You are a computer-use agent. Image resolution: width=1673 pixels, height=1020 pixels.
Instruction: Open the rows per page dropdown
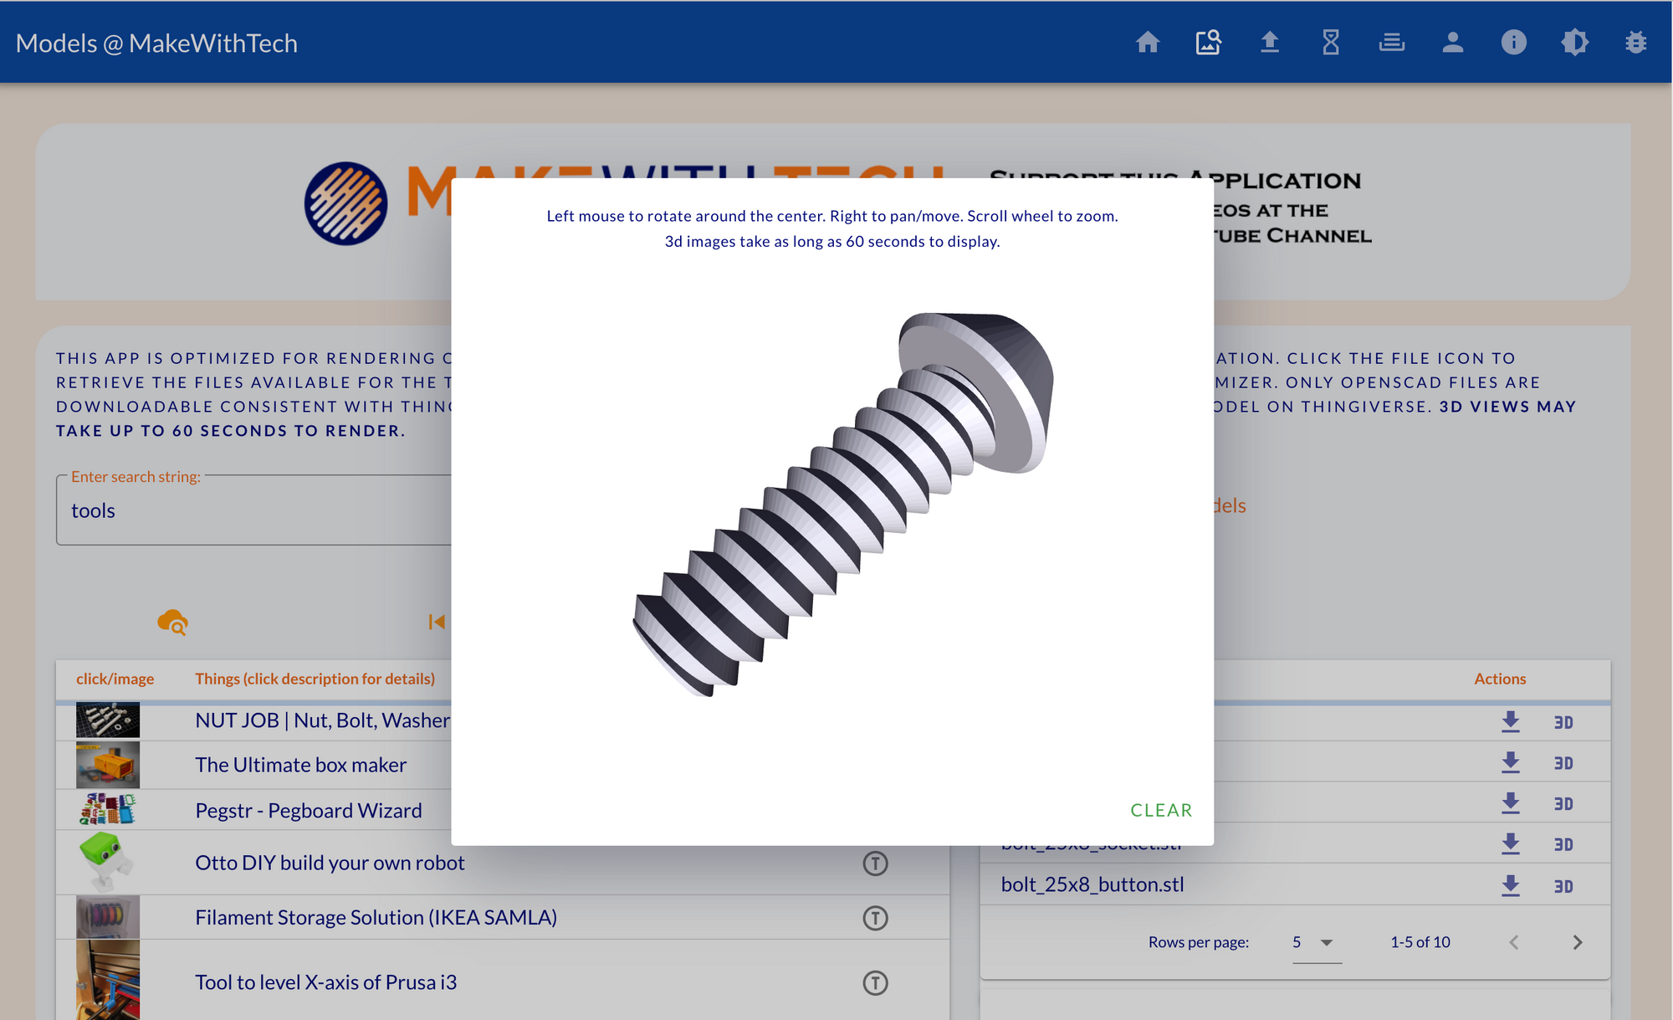tap(1316, 942)
